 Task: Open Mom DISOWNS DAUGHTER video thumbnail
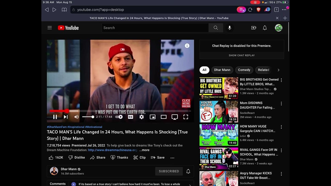click(219, 112)
